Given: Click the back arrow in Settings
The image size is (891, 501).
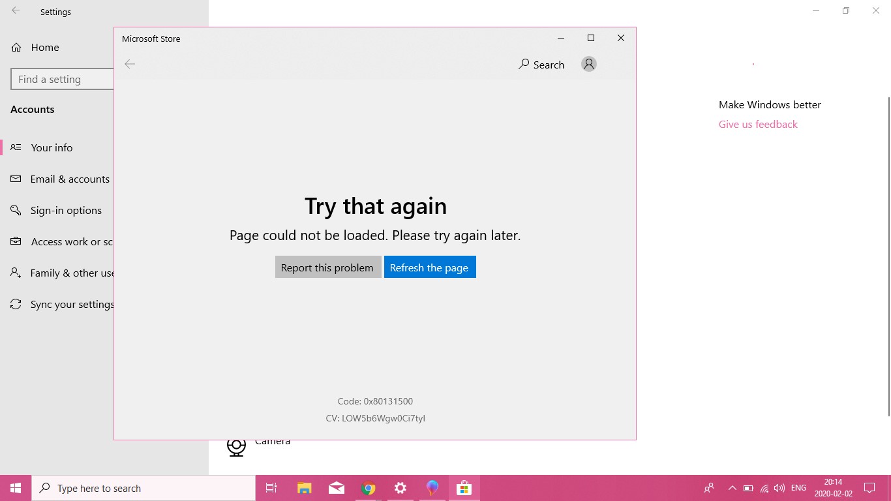Looking at the screenshot, I should [x=14, y=11].
